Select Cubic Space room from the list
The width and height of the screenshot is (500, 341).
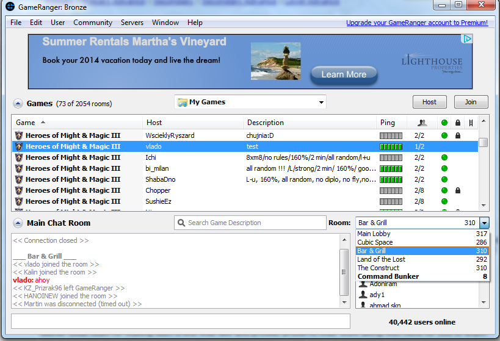(422, 243)
